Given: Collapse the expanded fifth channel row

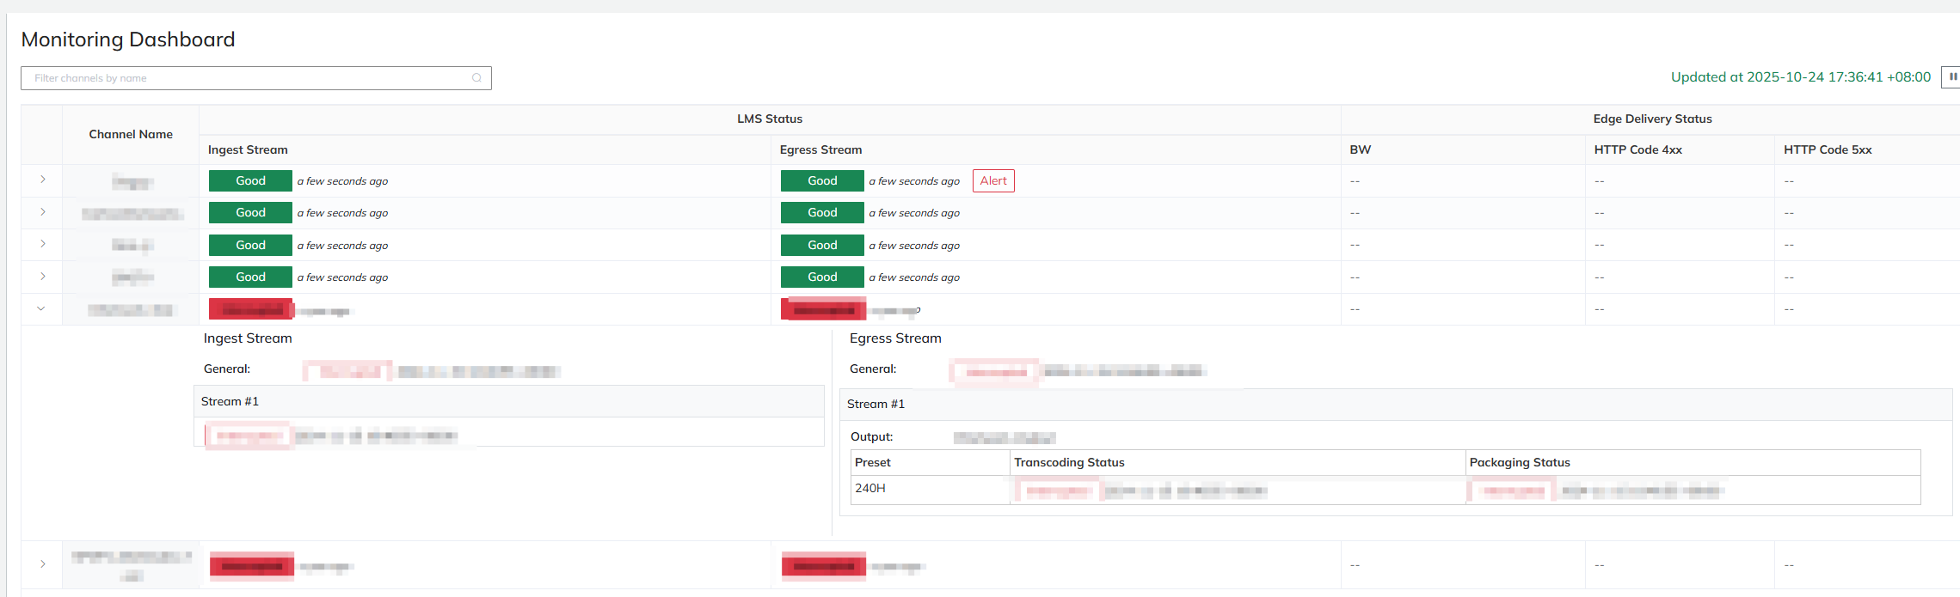Looking at the screenshot, I should click(x=41, y=308).
